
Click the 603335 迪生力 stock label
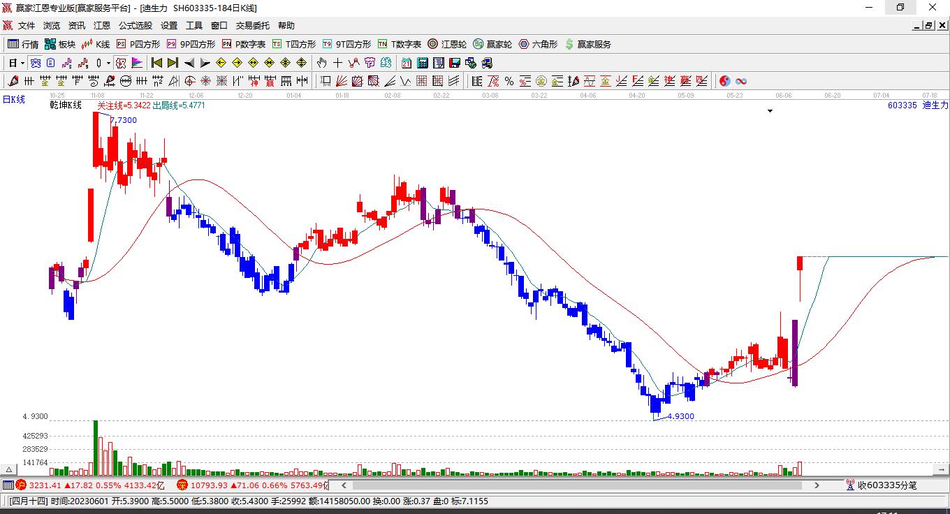(918, 105)
